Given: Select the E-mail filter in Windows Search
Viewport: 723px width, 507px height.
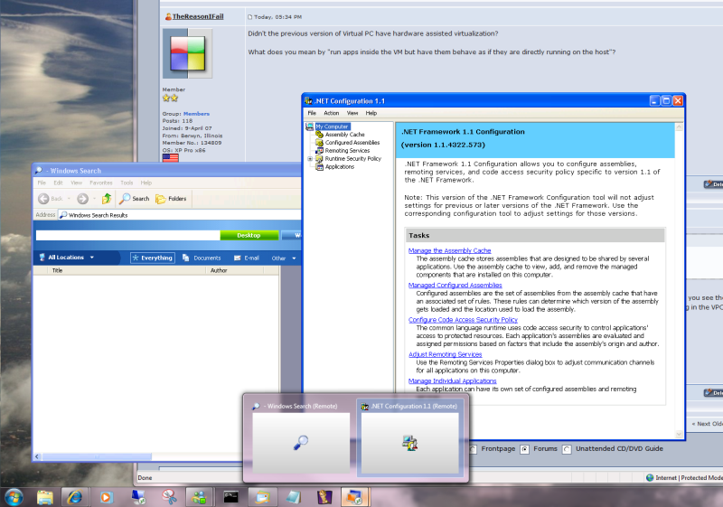Looking at the screenshot, I should click(247, 258).
